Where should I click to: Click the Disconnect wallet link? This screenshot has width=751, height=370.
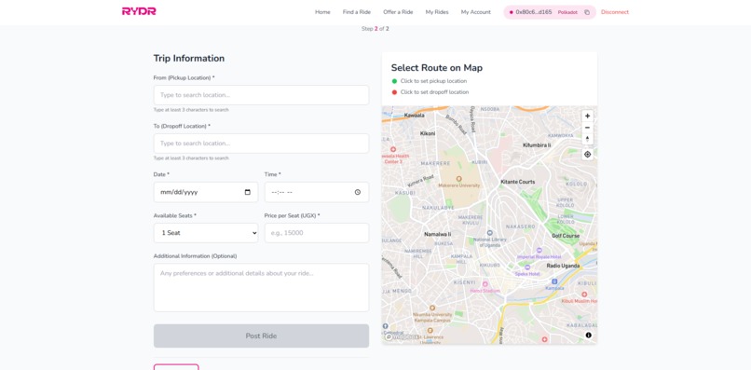tap(615, 12)
